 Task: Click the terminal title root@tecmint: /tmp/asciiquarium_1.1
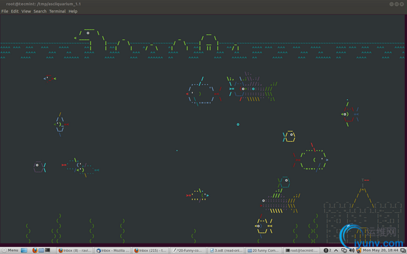(x=43, y=4)
